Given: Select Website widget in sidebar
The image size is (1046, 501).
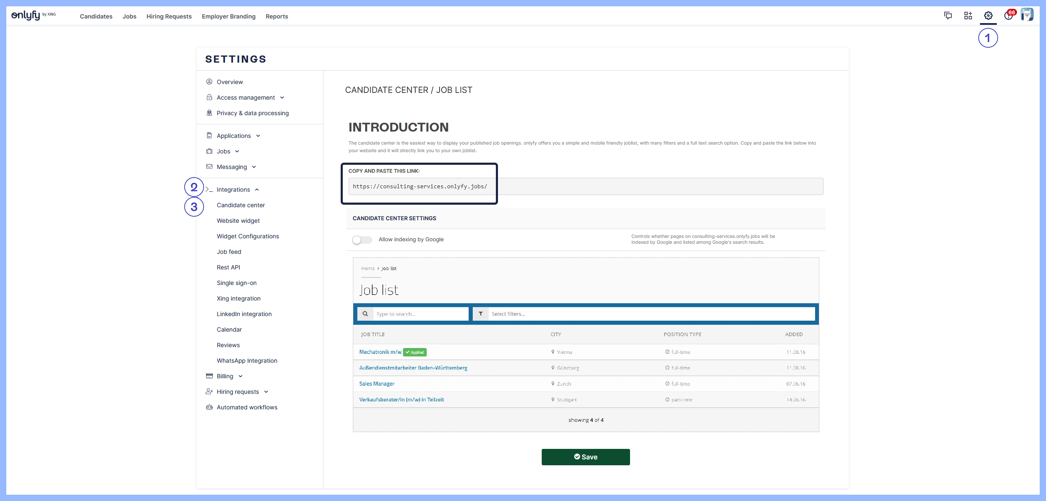Looking at the screenshot, I should [x=238, y=221].
